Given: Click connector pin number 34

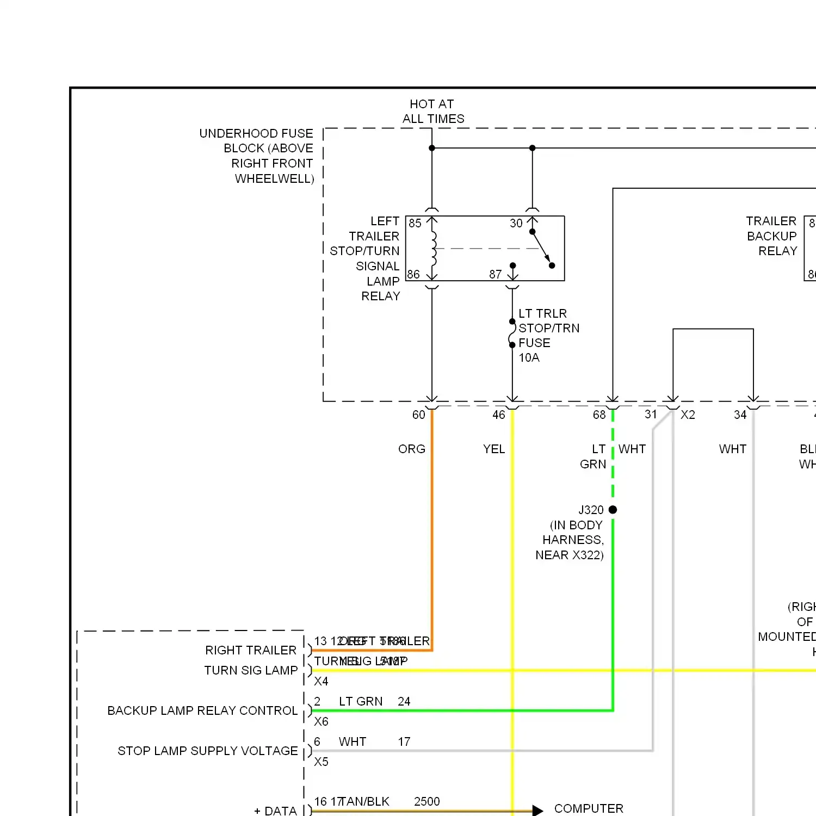Looking at the screenshot, I should click(740, 415).
